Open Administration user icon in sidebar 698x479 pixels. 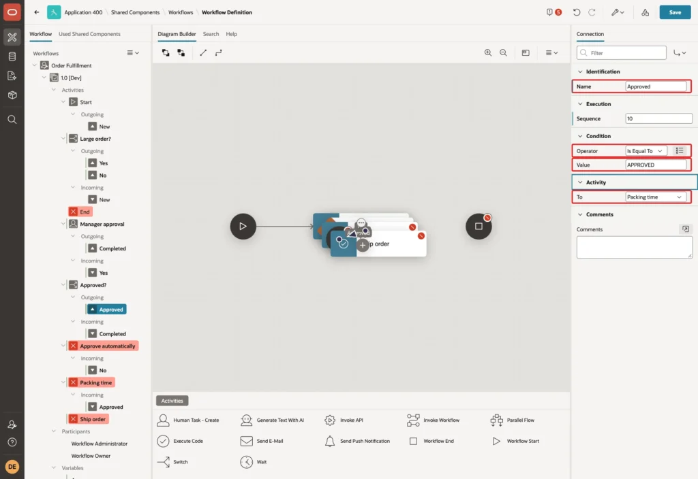[12, 425]
